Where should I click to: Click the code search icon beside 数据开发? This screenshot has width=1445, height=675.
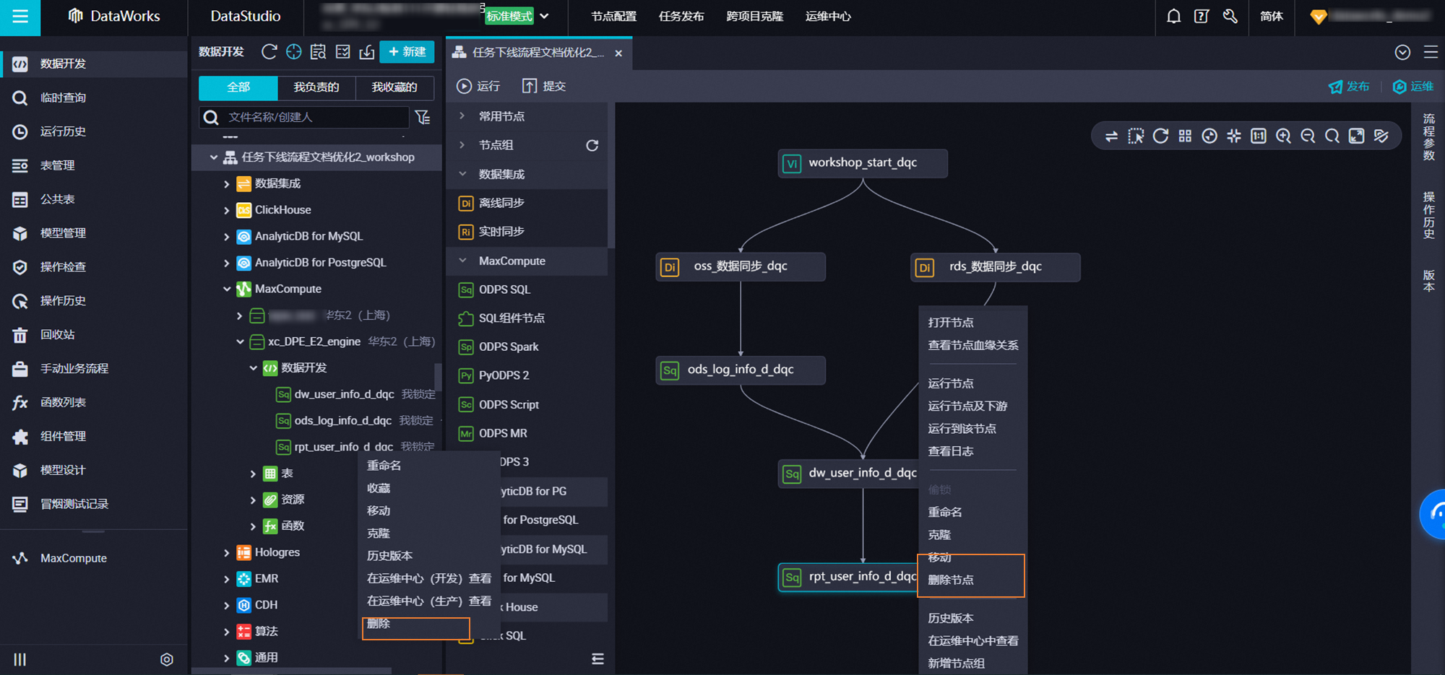pyautogui.click(x=318, y=52)
